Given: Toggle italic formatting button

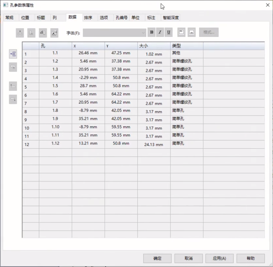Looking at the screenshot, I should click(x=160, y=32).
